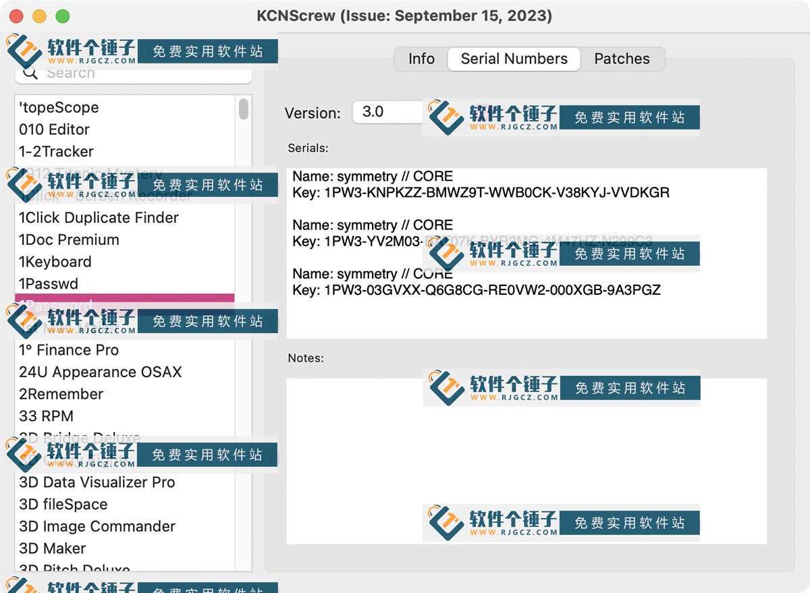Click the yellow minimize window button

click(x=39, y=16)
